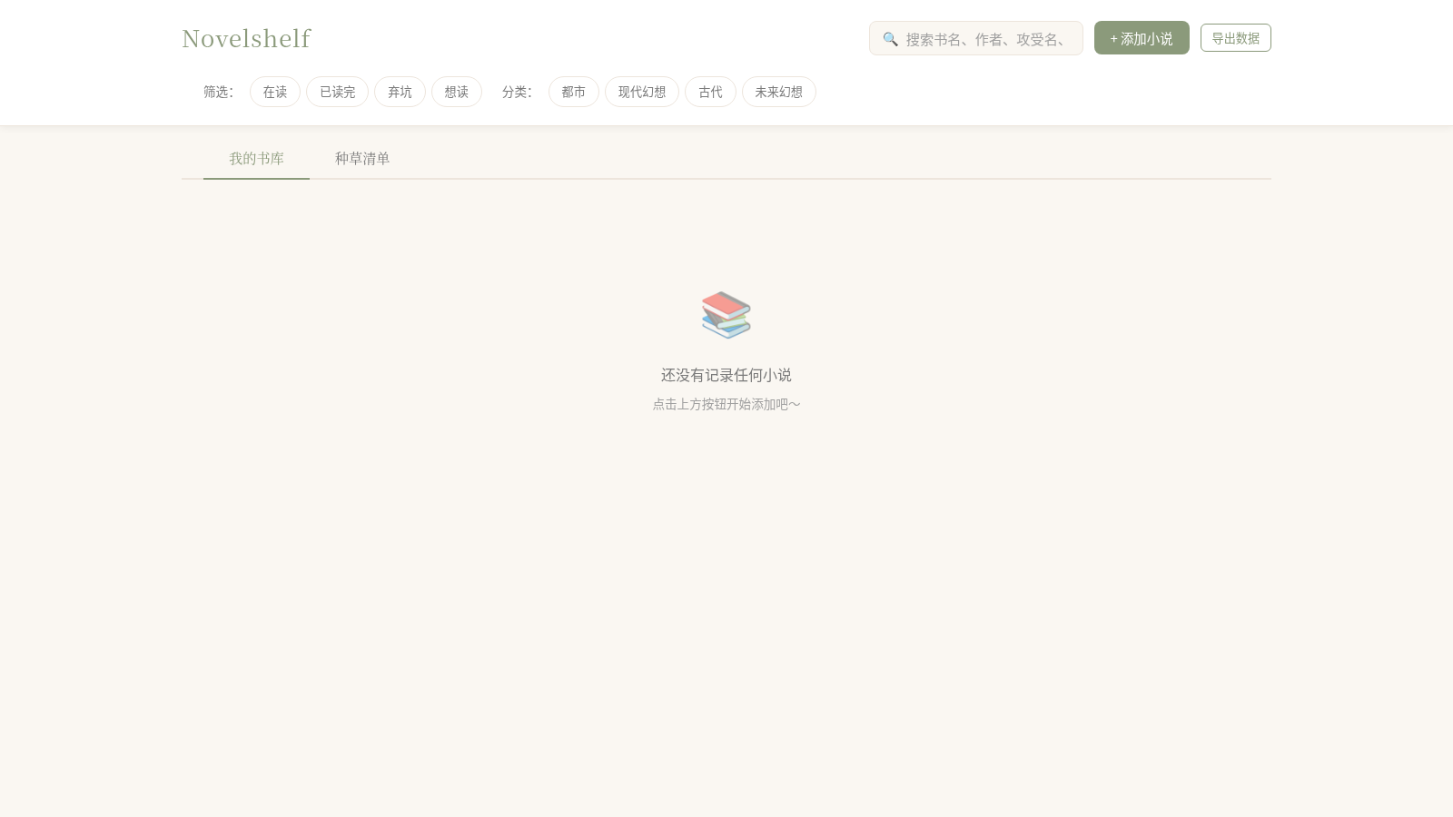Viewport: 1453px width, 817px height.
Task: Click the 分类 label
Action: (x=517, y=92)
